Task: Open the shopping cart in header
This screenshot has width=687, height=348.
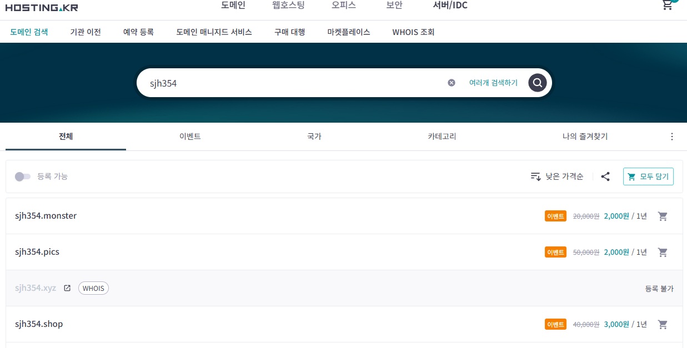Action: 667,5
